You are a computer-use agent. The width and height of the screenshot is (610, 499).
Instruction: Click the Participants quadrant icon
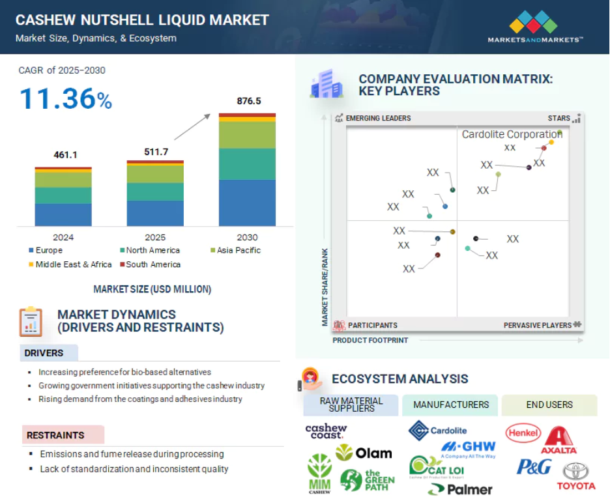tap(340, 325)
